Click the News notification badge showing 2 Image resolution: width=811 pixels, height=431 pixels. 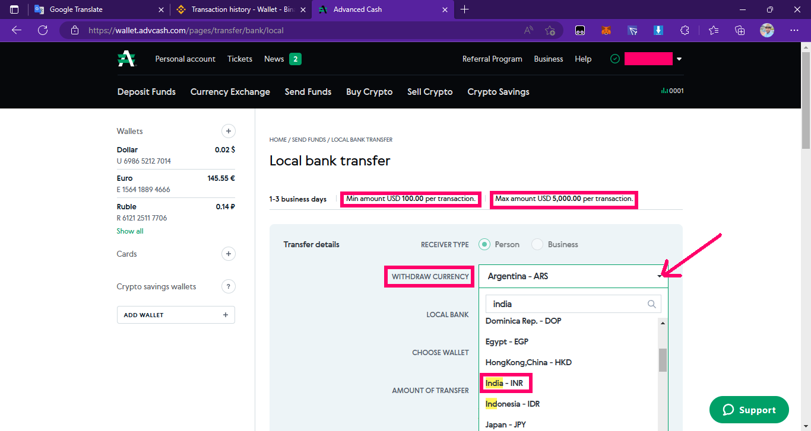[295, 59]
